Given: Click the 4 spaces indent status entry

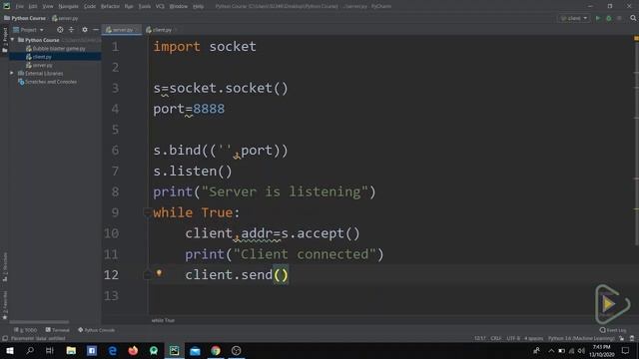Looking at the screenshot, I should tap(534, 339).
